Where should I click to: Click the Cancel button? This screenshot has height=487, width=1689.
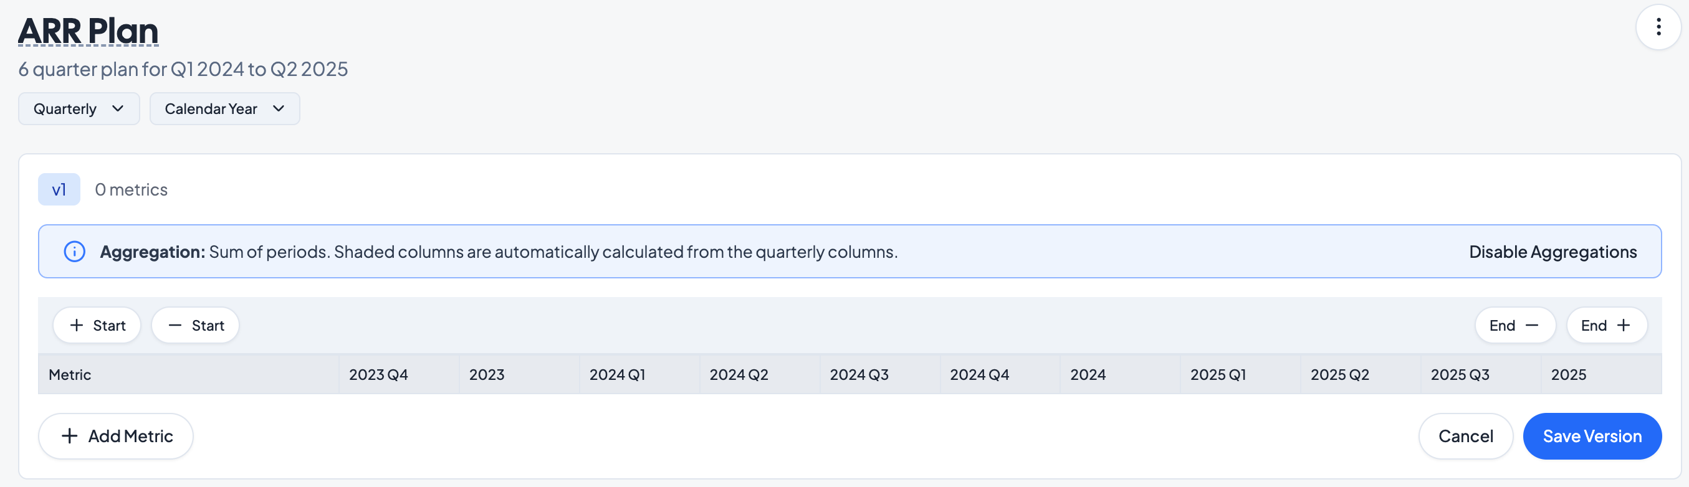click(1465, 436)
